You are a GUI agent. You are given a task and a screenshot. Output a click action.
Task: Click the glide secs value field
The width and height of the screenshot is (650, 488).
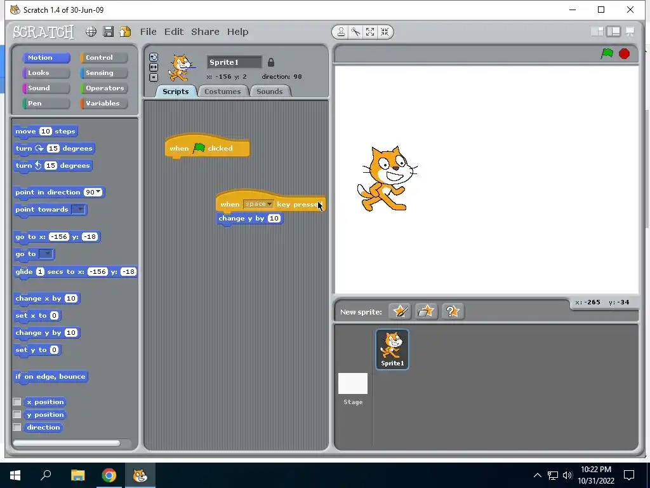(x=40, y=272)
